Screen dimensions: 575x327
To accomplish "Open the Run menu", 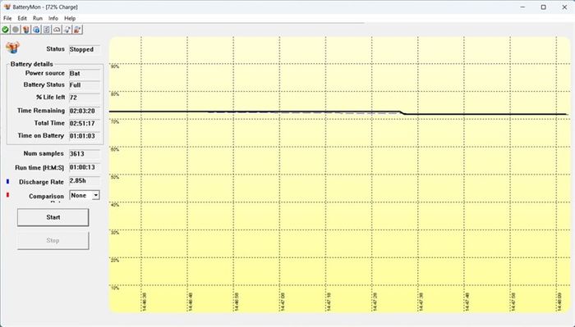I will [38, 18].
